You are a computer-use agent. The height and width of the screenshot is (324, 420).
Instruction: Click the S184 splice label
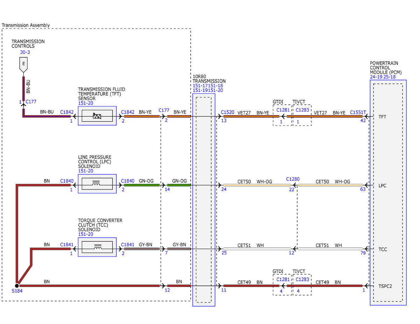coord(17,291)
